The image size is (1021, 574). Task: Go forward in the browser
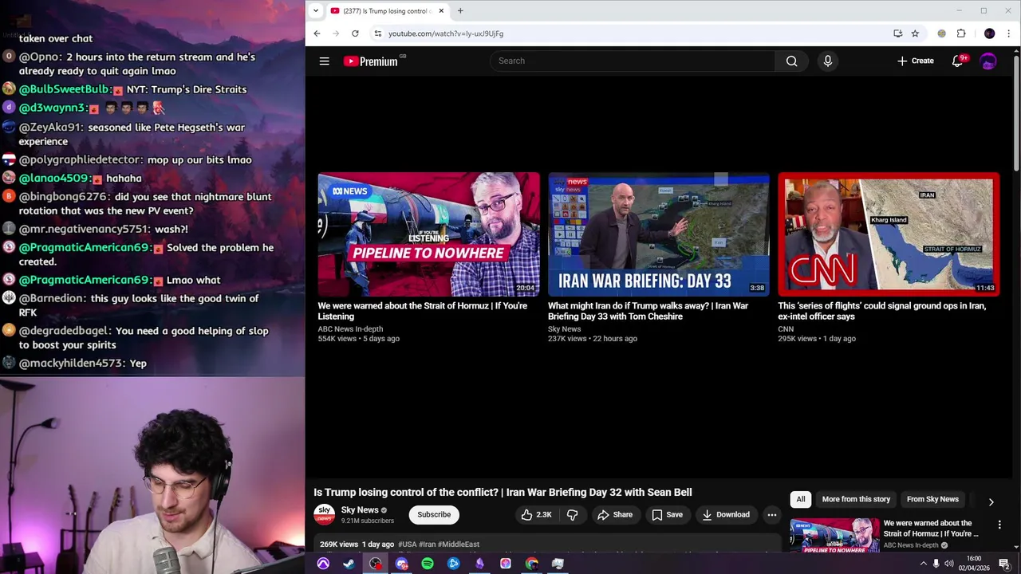click(336, 33)
